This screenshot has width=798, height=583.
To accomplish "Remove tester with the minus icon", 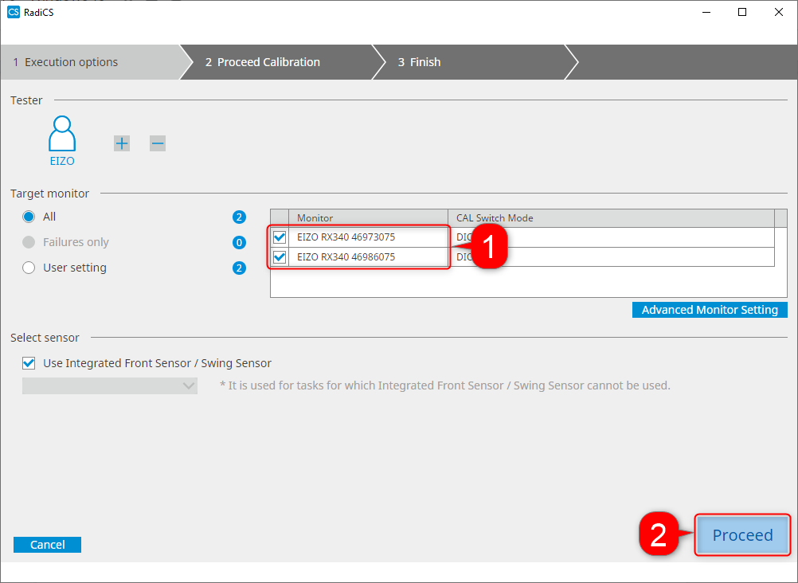I will (158, 143).
